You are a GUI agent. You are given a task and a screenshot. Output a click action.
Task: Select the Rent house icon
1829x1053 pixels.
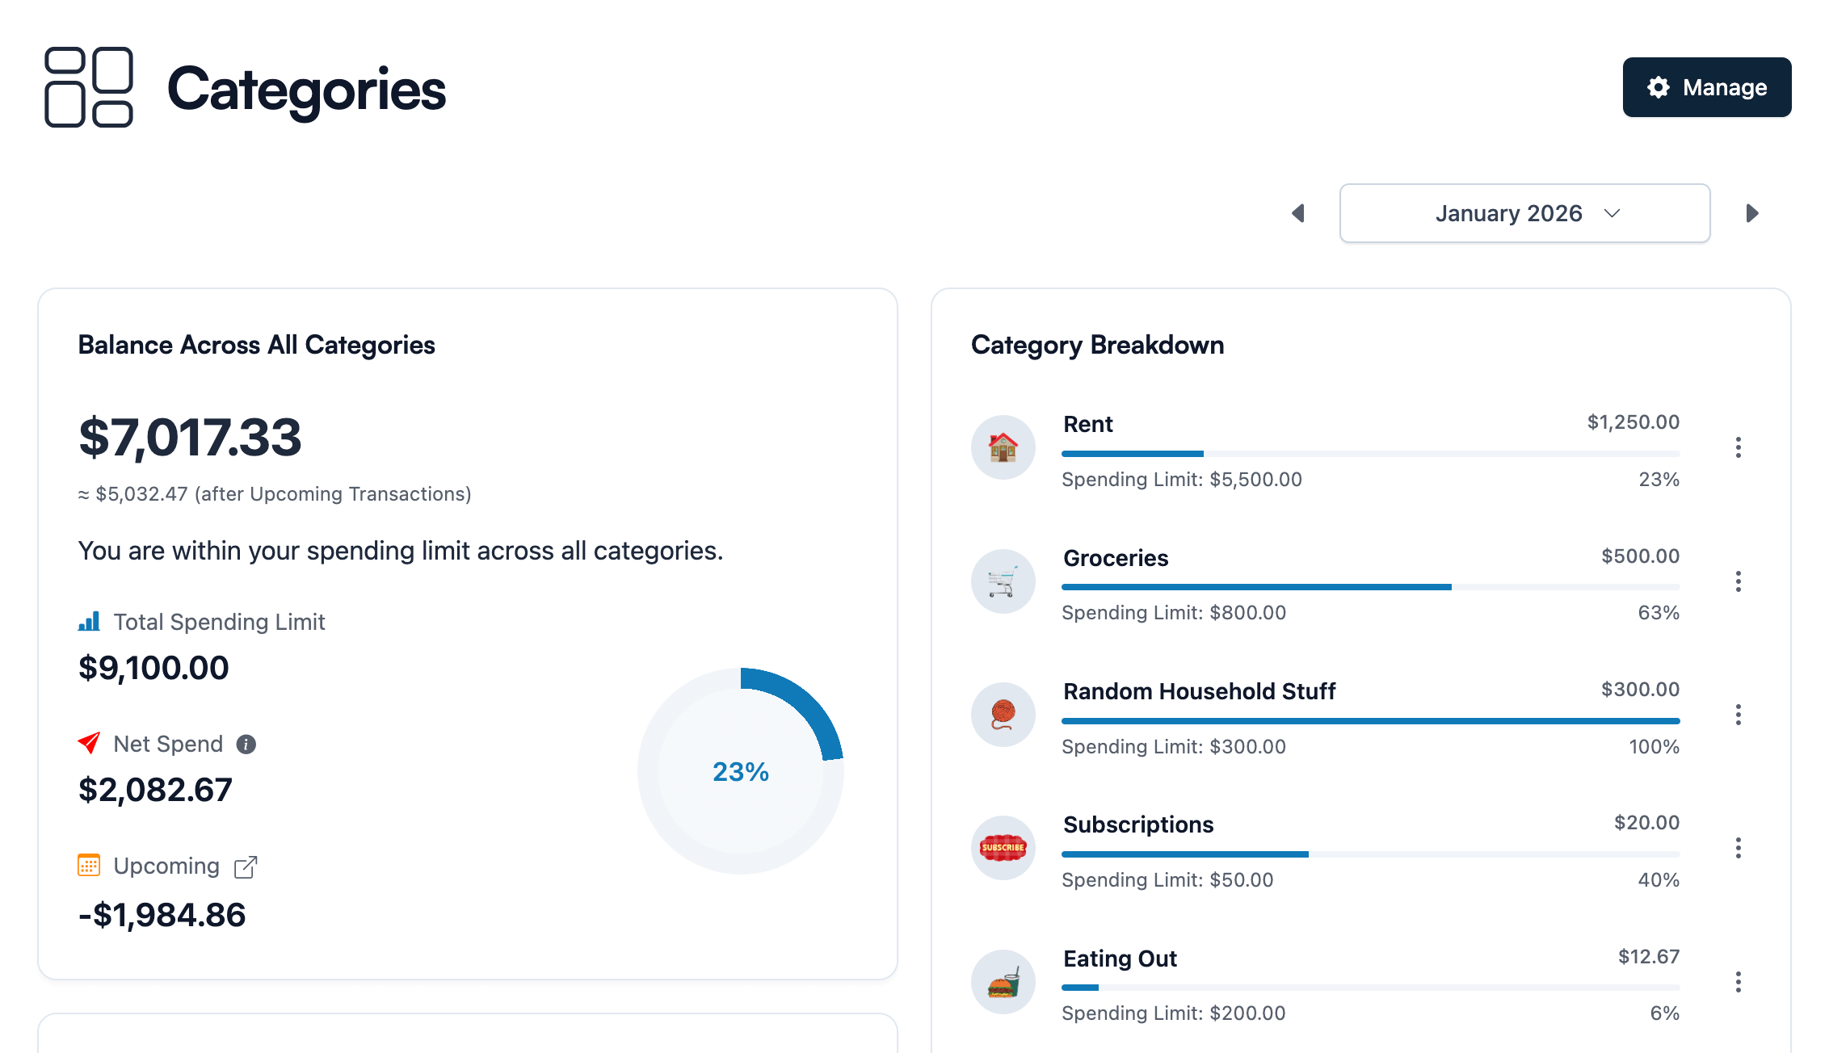point(1003,447)
